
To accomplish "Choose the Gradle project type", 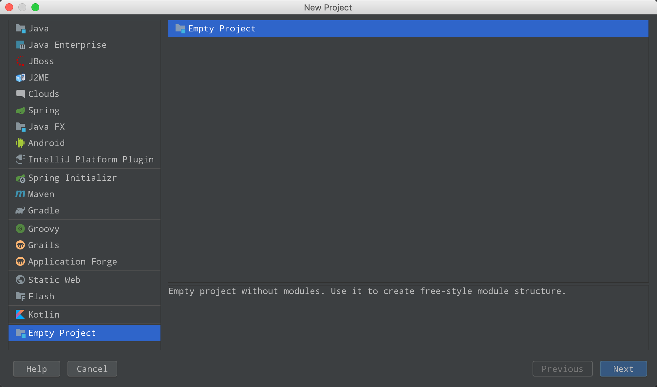I will pyautogui.click(x=44, y=211).
